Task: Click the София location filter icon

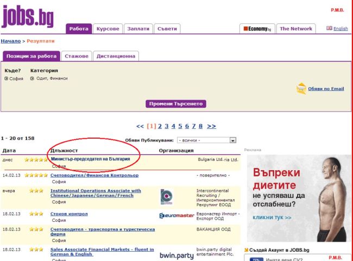Action: click(7, 78)
